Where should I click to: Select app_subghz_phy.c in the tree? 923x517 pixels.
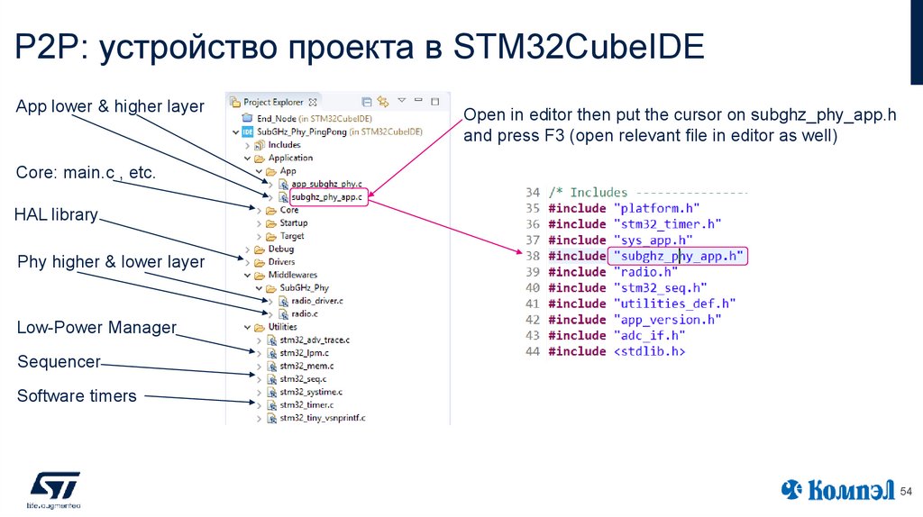coord(326,184)
